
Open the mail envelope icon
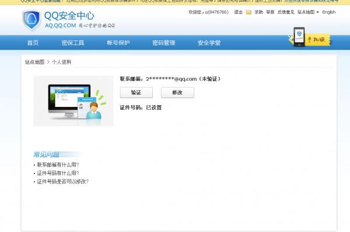tap(249, 12)
